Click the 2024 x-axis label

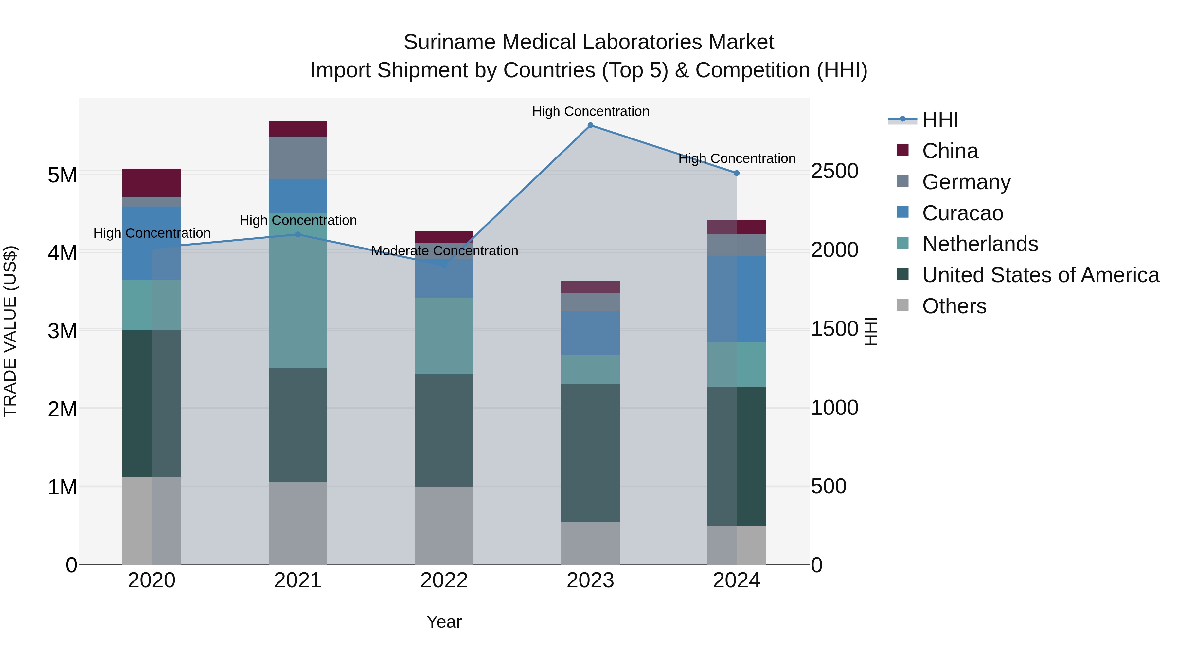pos(737,580)
